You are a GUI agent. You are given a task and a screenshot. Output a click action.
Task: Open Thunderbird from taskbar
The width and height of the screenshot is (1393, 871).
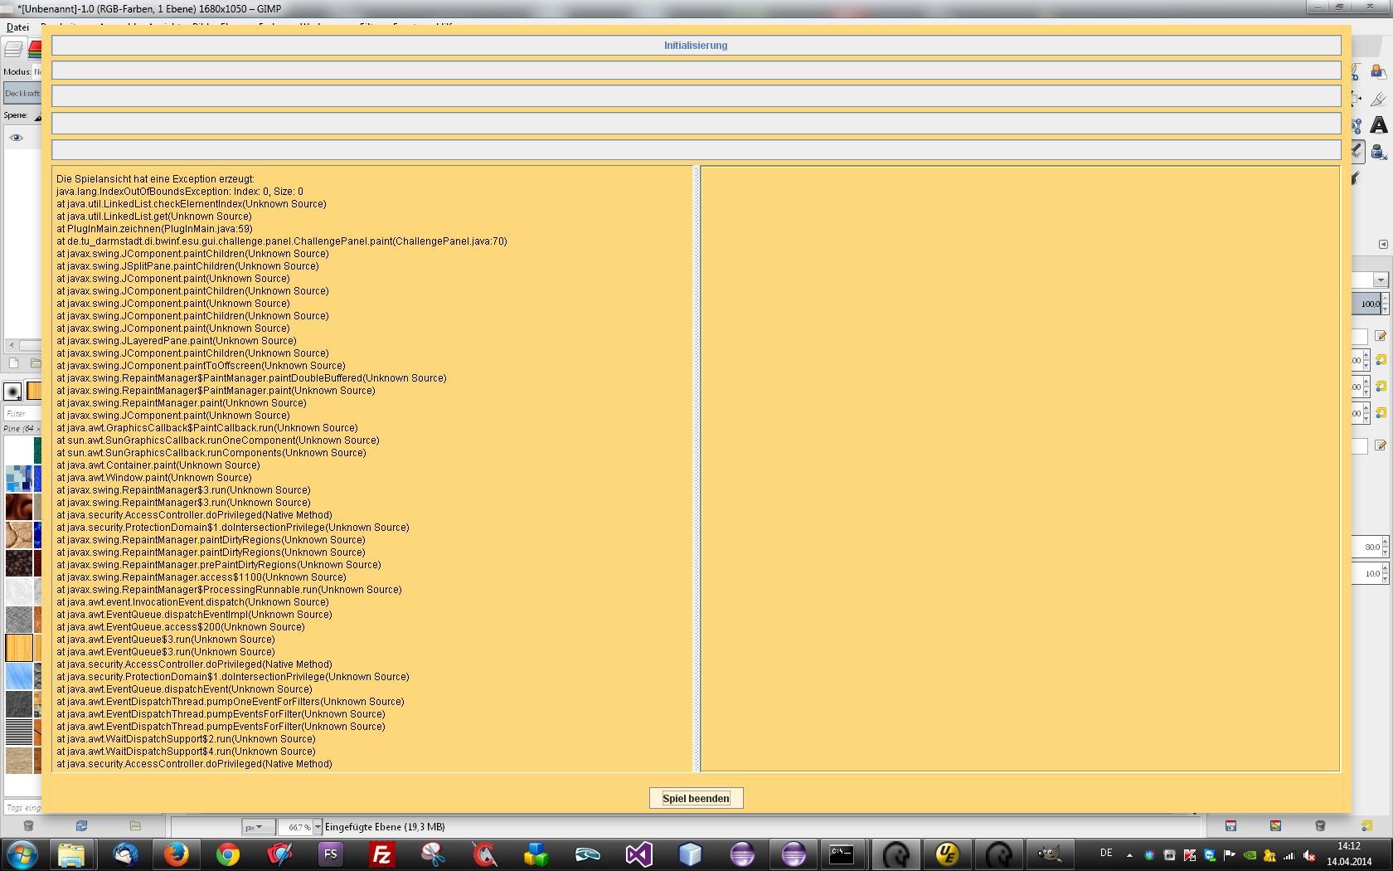click(x=124, y=854)
